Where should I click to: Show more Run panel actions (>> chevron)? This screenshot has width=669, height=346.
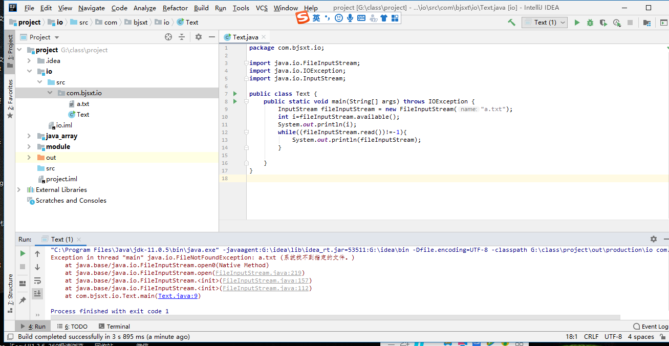(37, 315)
